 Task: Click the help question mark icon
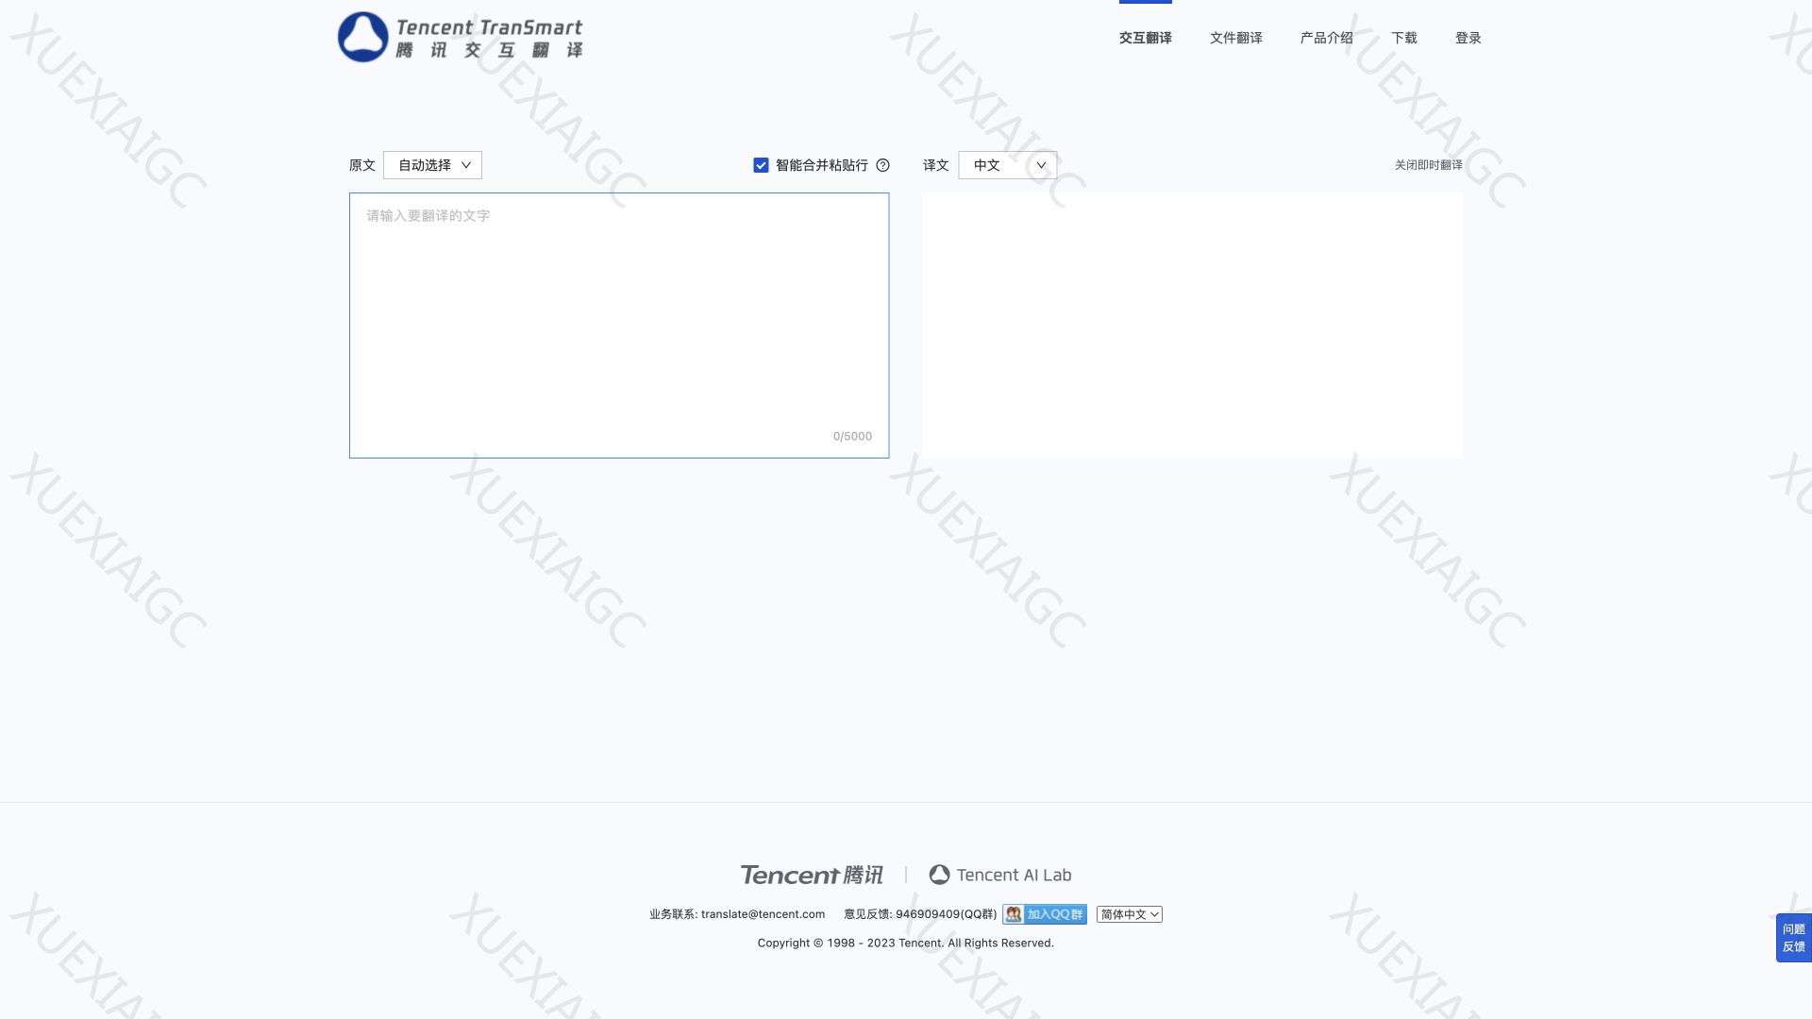(x=882, y=165)
